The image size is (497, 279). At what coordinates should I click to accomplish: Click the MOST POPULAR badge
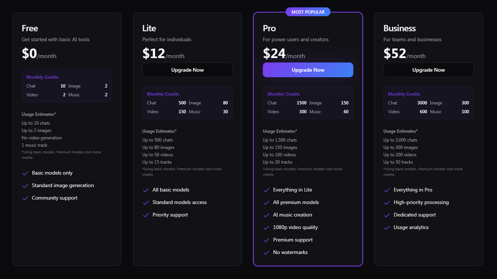(308, 12)
